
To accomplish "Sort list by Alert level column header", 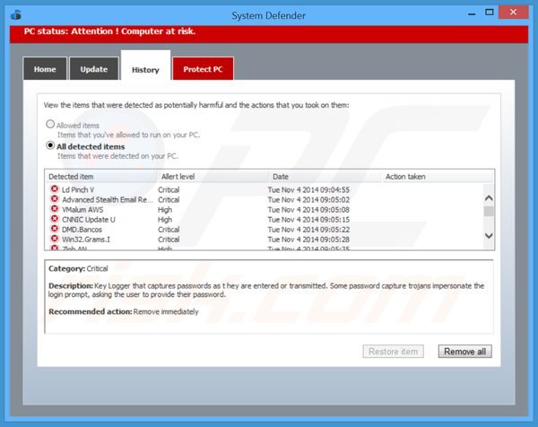I will point(213,177).
